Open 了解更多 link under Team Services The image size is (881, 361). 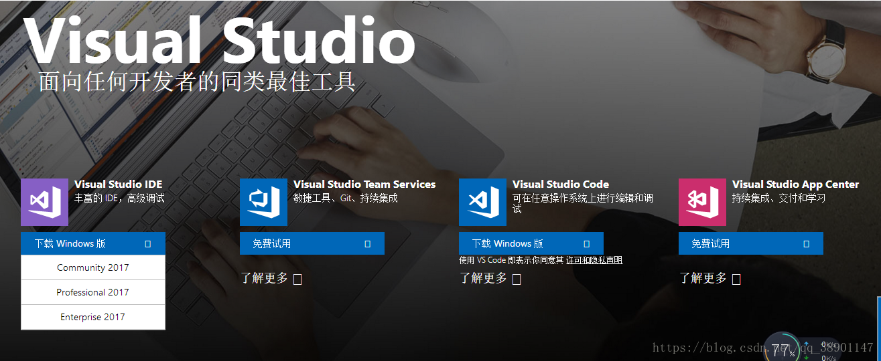271,278
